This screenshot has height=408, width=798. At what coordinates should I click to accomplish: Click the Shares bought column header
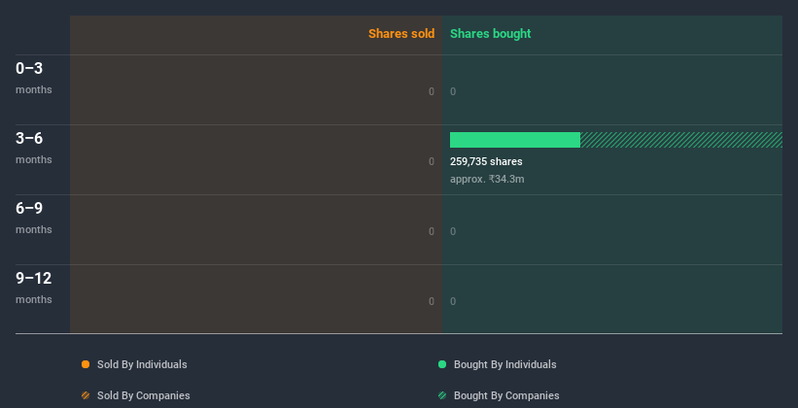(x=491, y=34)
